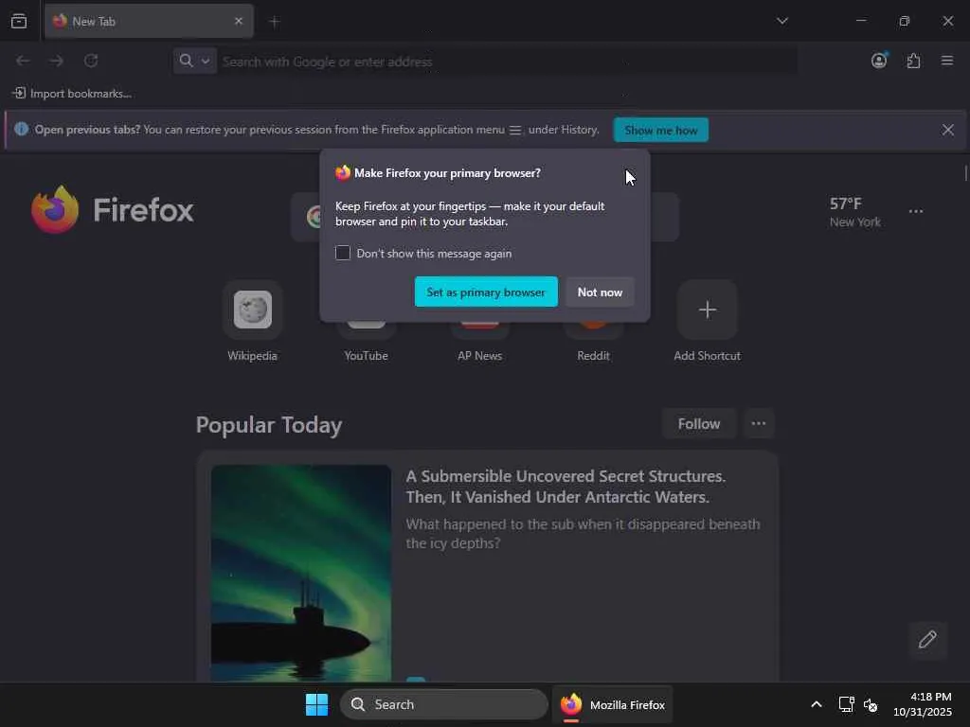Select Mozilla Firefox taskbar button
The width and height of the screenshot is (970, 727).
tap(612, 704)
